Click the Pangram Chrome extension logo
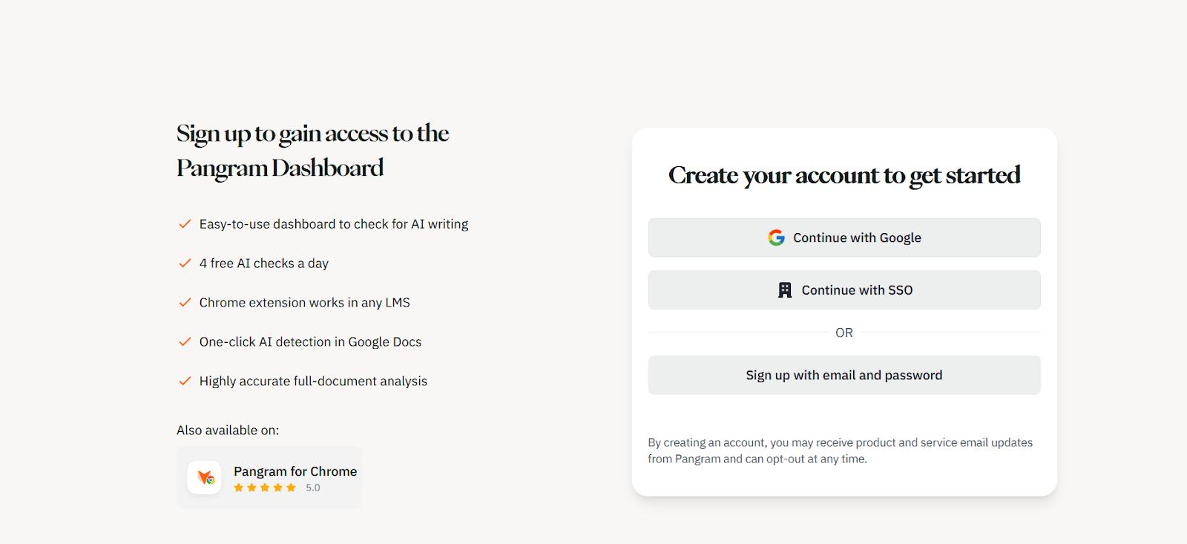Viewport: 1187px width, 544px height. click(x=204, y=477)
